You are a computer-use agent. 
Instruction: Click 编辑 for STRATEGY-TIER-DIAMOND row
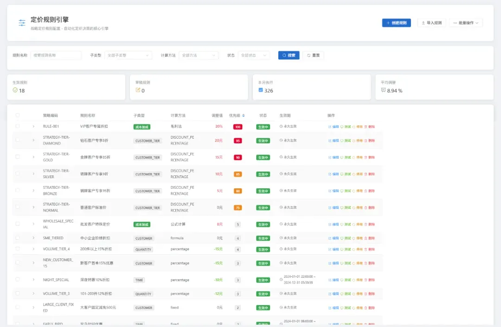pos(334,141)
